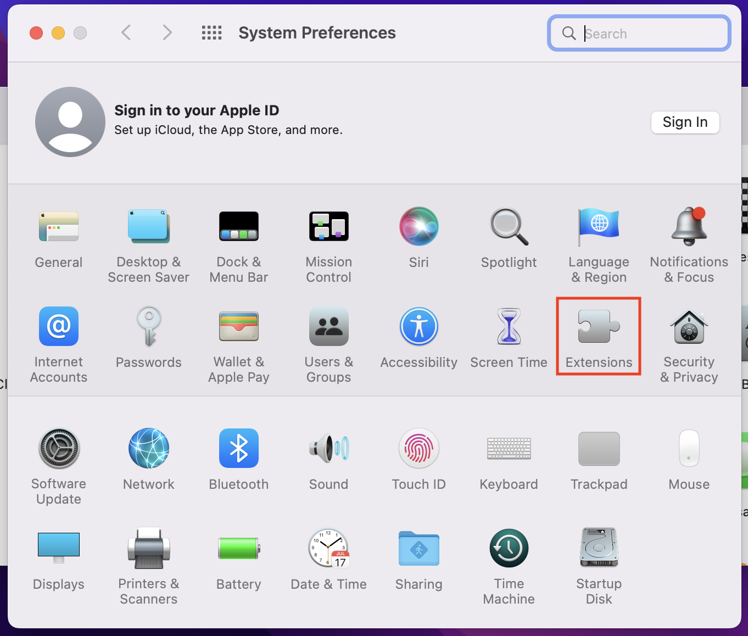Click the Search field
This screenshot has height=636, width=748.
click(639, 34)
